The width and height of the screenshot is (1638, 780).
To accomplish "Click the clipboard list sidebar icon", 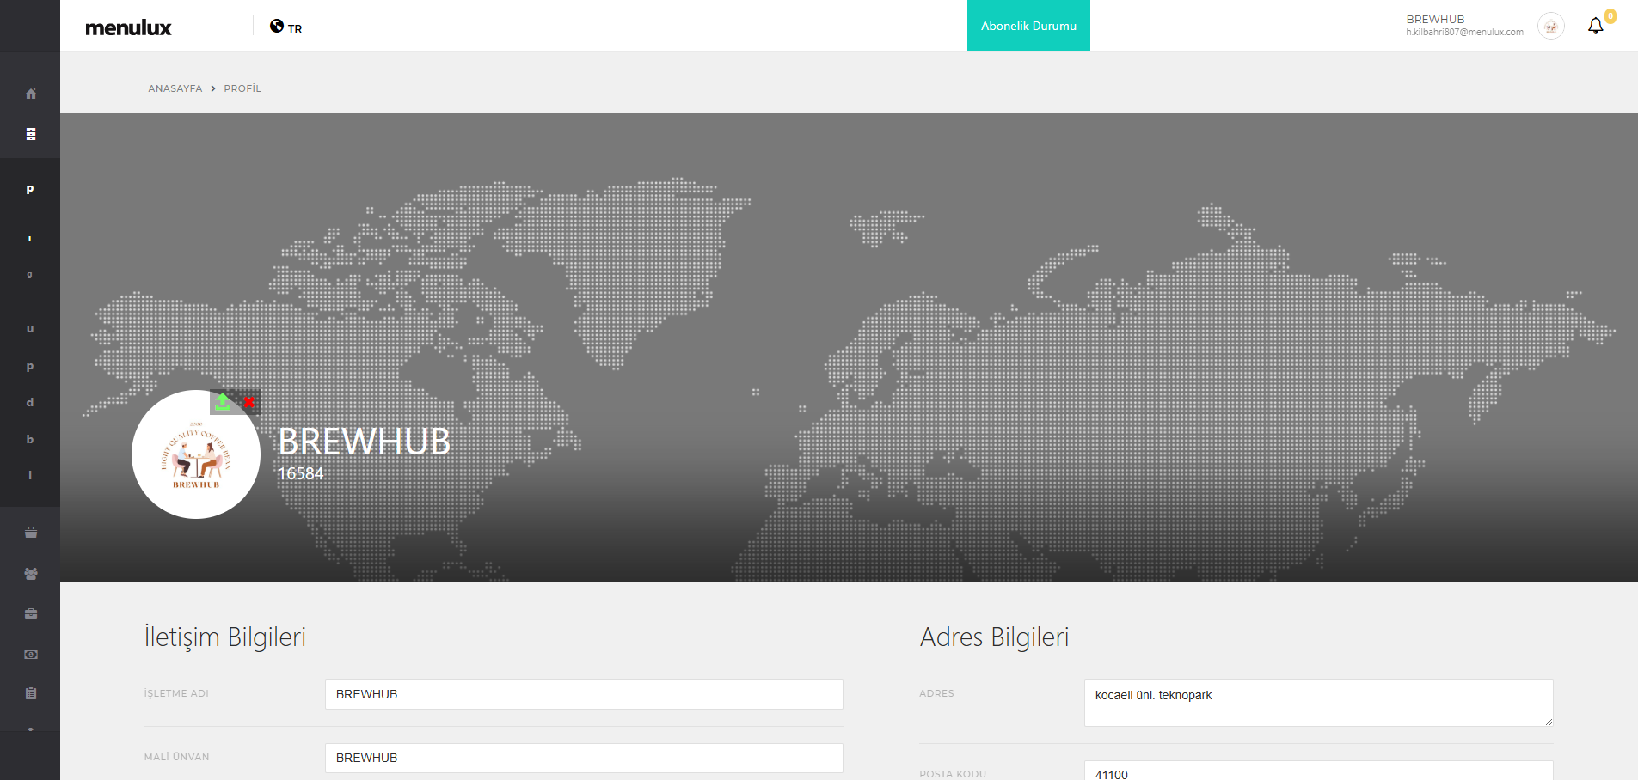I will (31, 693).
